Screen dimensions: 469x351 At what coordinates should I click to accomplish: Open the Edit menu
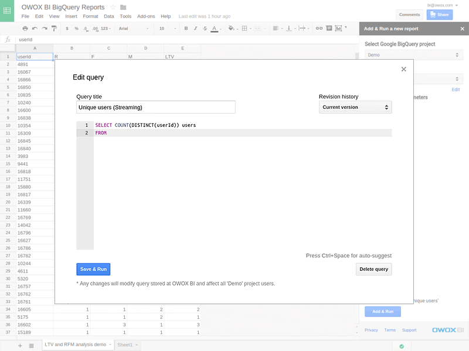pos(39,16)
